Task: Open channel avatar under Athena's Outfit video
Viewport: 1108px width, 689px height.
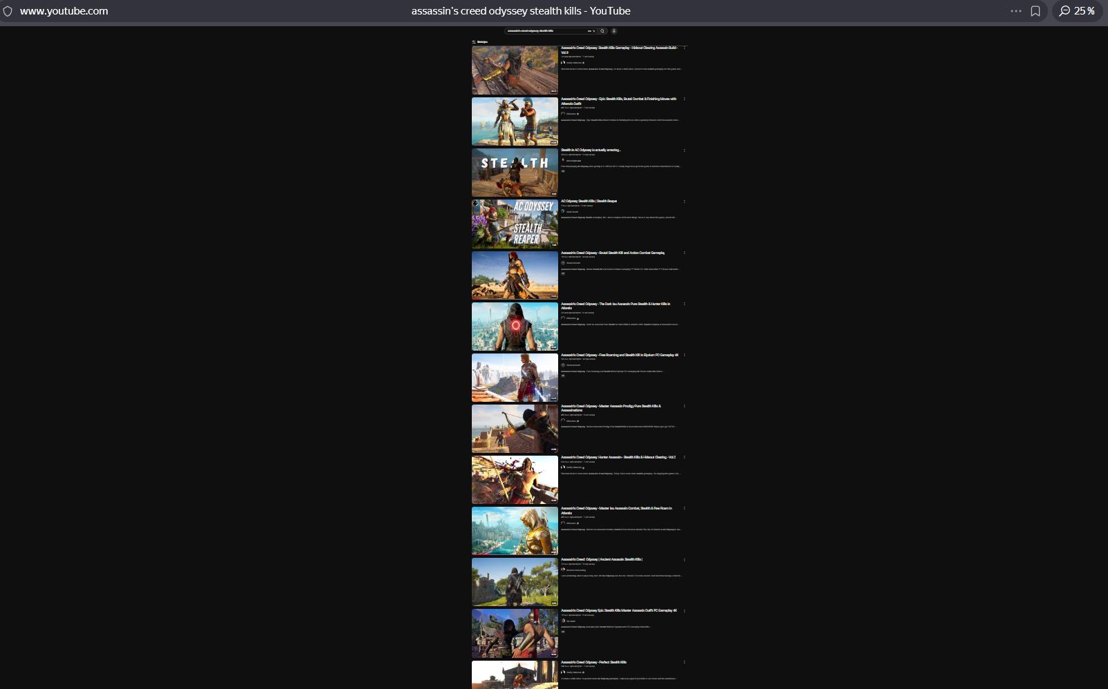Action: point(563,114)
